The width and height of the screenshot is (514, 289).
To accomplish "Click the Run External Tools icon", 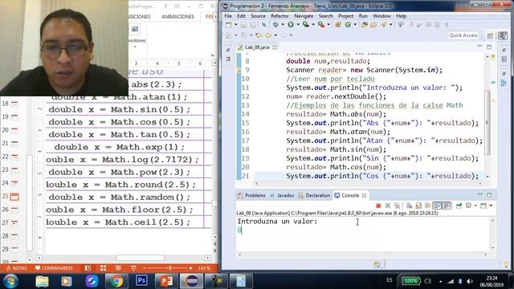I will [321, 25].
